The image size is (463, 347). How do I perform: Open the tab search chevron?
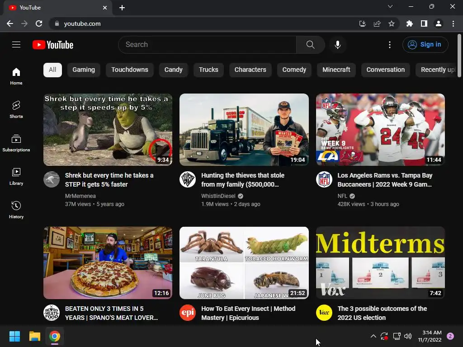point(390,6)
